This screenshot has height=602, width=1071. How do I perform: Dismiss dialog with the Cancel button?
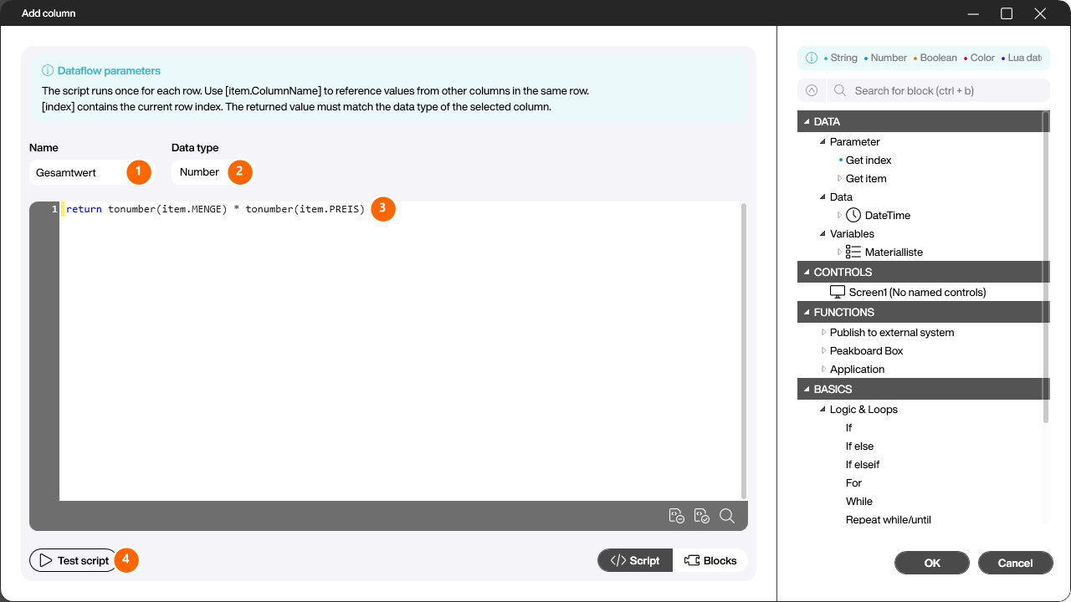click(x=1016, y=563)
